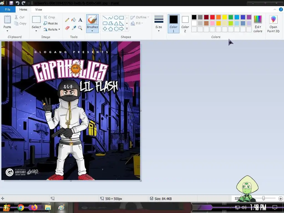Choose the Oval shape
The height and width of the screenshot is (213, 284).
116,17
